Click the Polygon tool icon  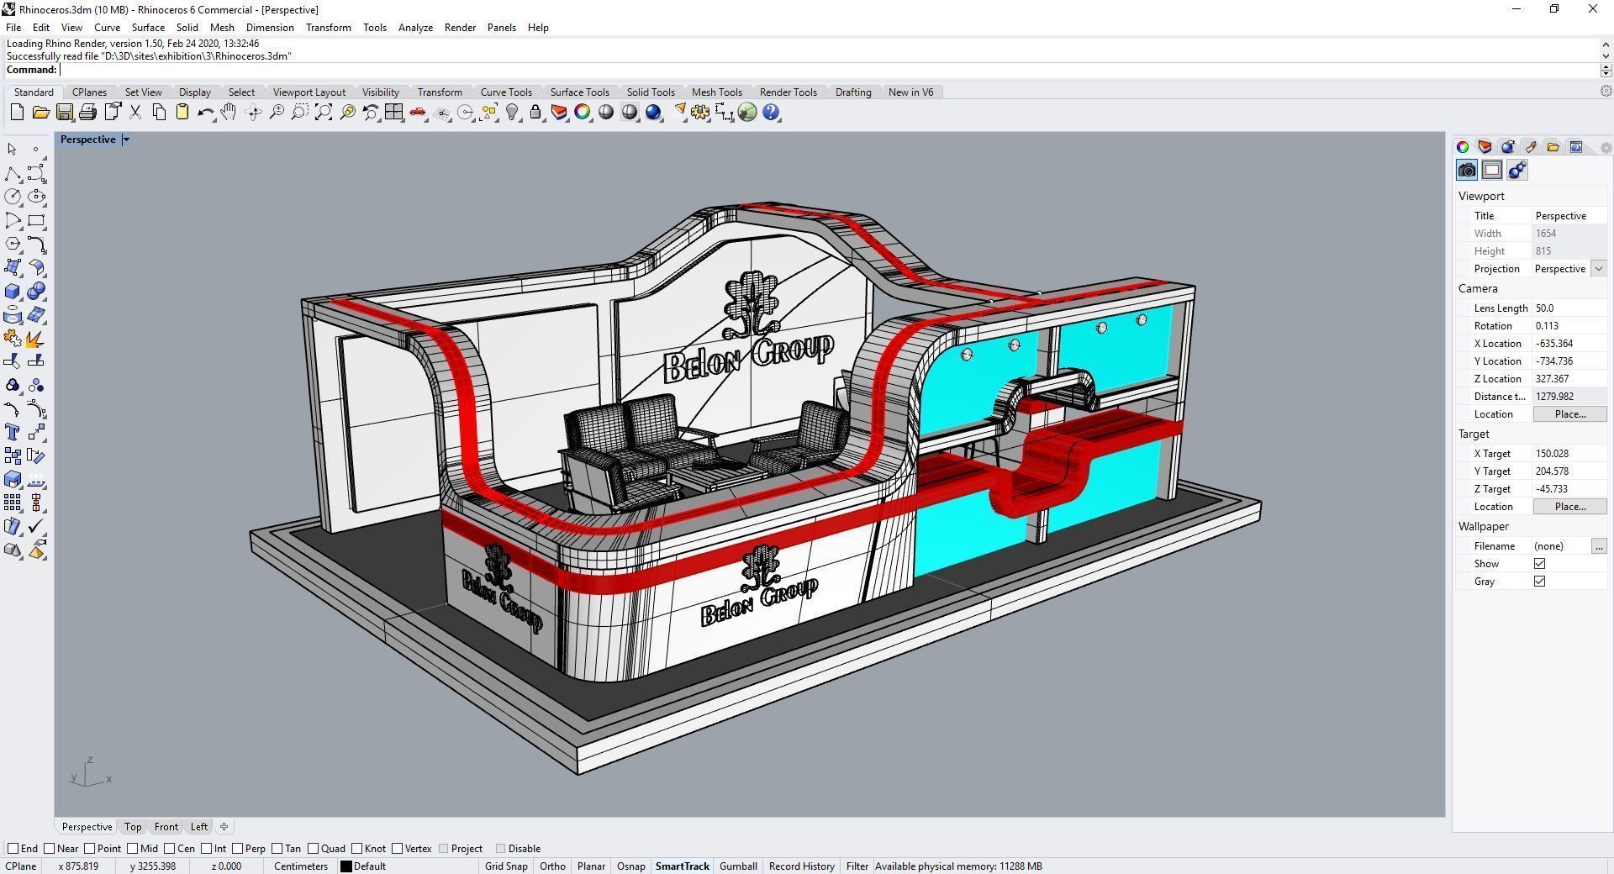click(13, 245)
